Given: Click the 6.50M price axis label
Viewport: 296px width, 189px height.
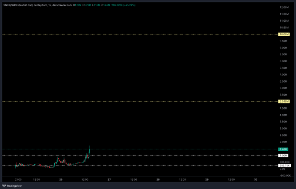Looking at the screenshot, I should [x=283, y=81].
